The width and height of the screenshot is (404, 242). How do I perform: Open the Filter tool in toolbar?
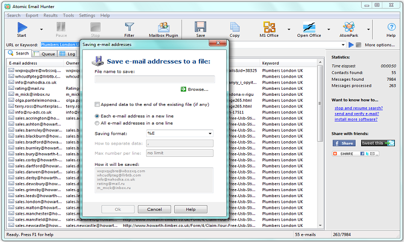(x=129, y=28)
